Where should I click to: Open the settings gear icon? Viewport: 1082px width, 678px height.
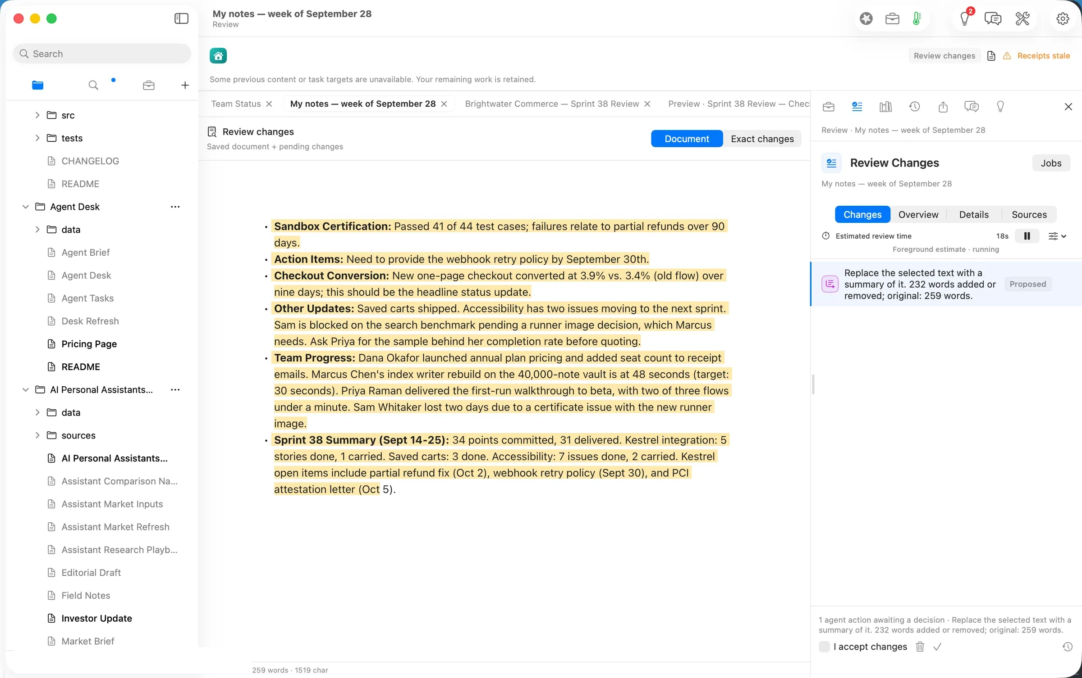pos(1063,18)
